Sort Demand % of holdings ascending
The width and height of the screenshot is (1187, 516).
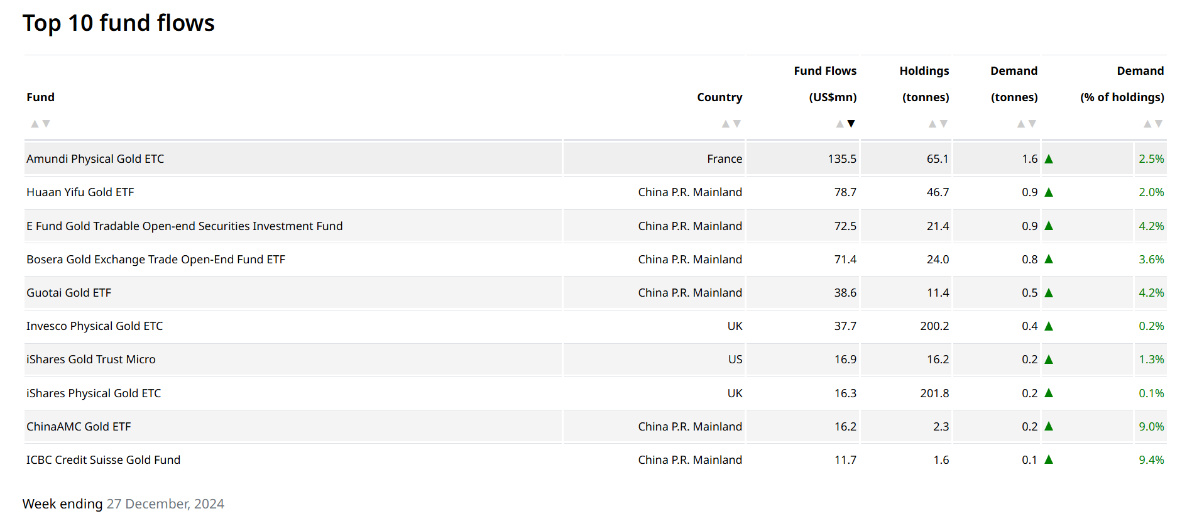[x=1147, y=124]
